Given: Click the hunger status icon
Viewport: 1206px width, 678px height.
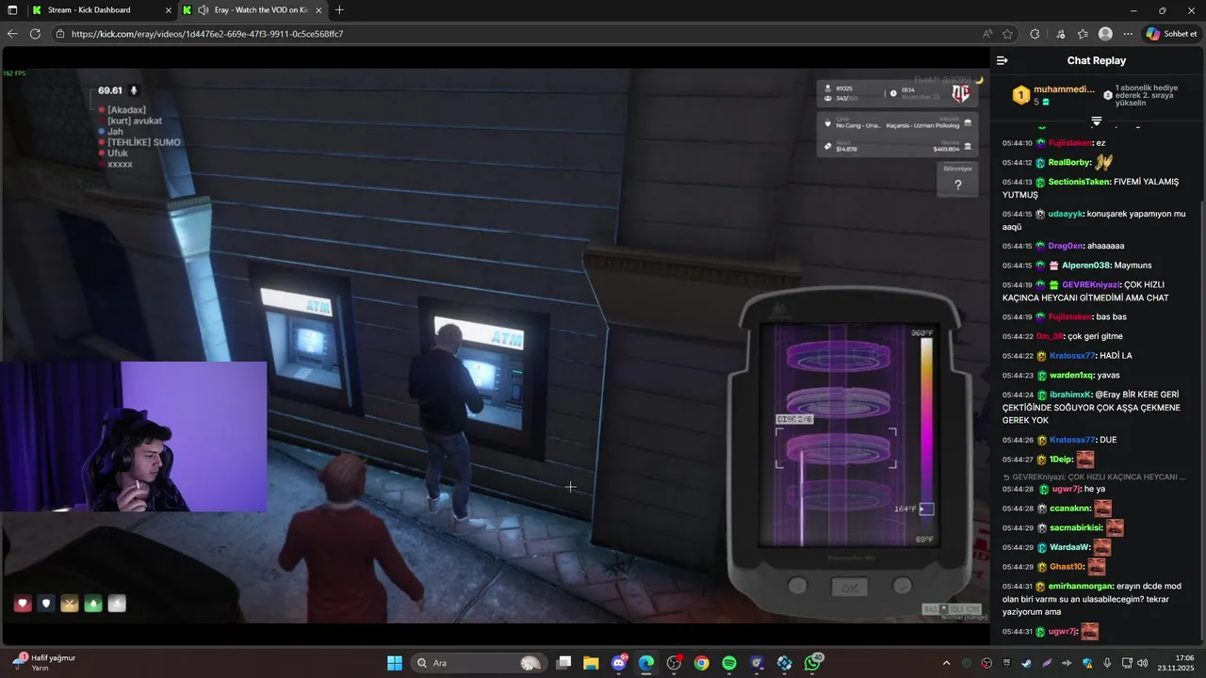Looking at the screenshot, I should [69, 604].
